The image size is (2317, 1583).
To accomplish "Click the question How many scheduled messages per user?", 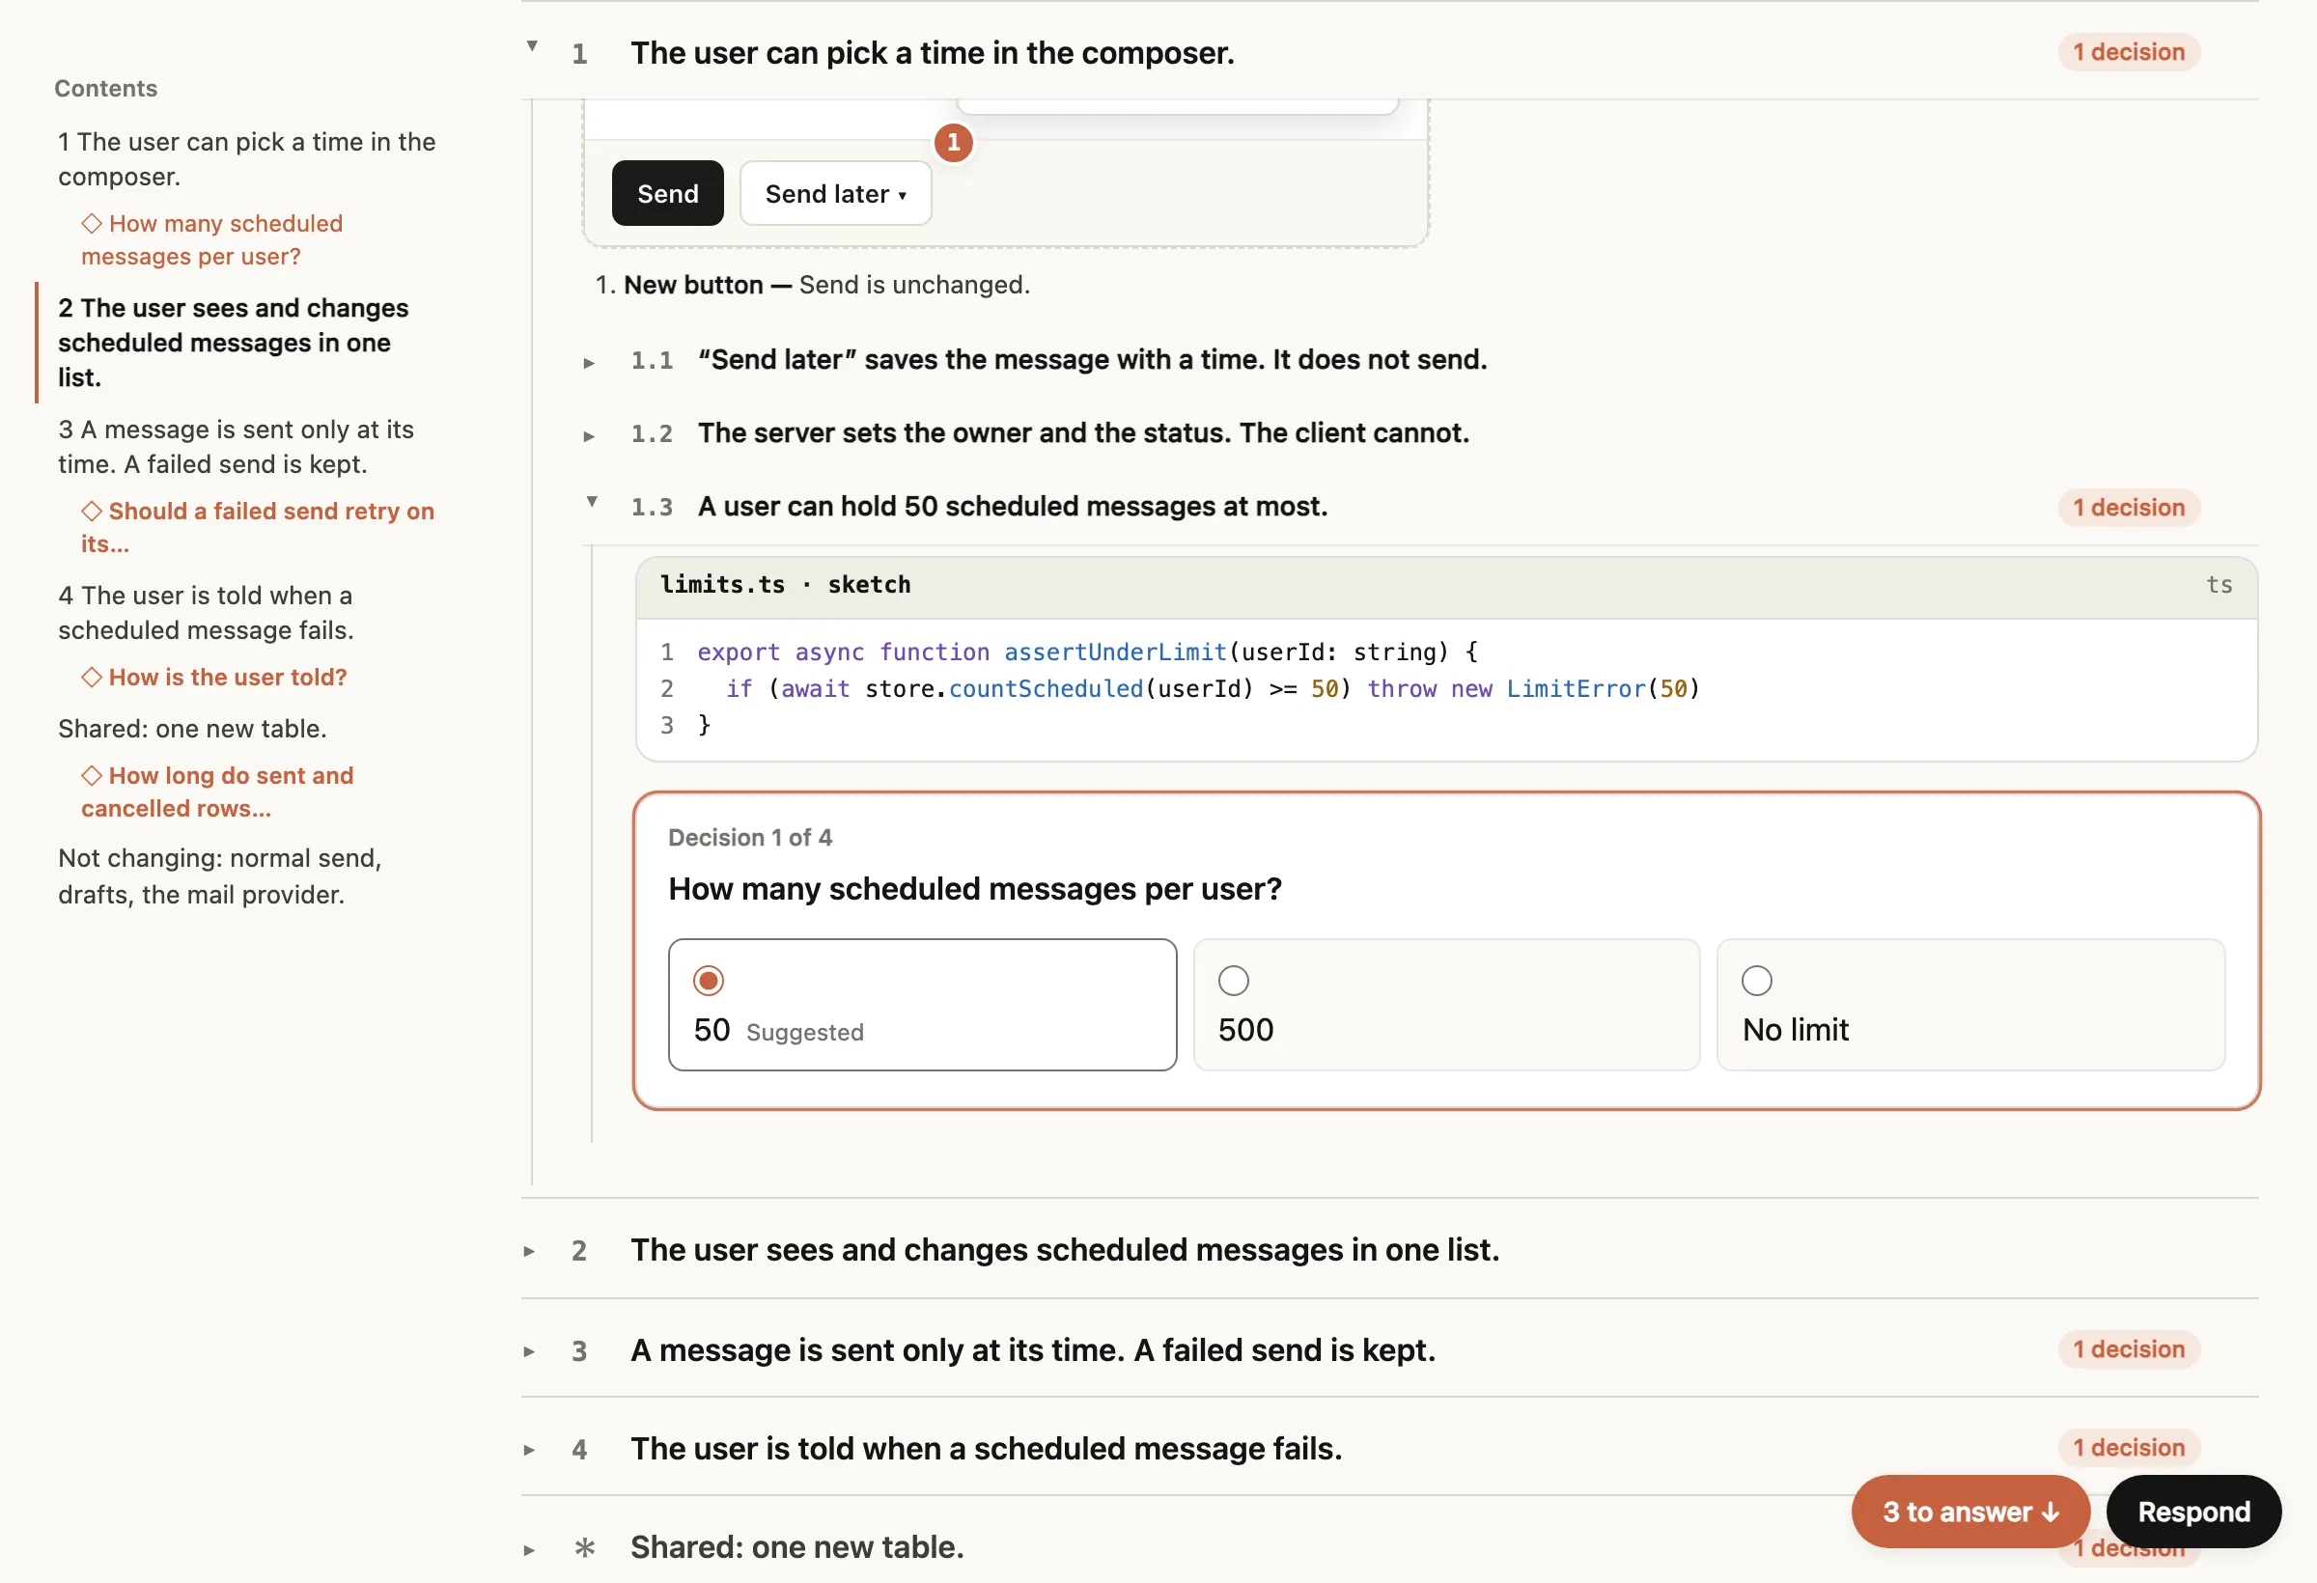I will point(975,889).
